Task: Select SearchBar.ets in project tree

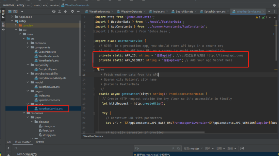Action: pos(47,52)
